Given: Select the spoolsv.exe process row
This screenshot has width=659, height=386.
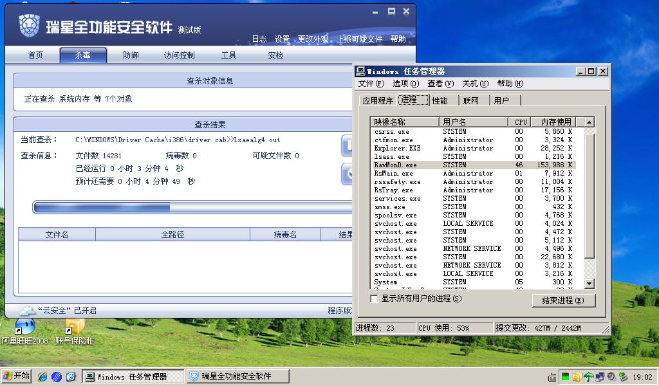Looking at the screenshot, I should (x=473, y=216).
